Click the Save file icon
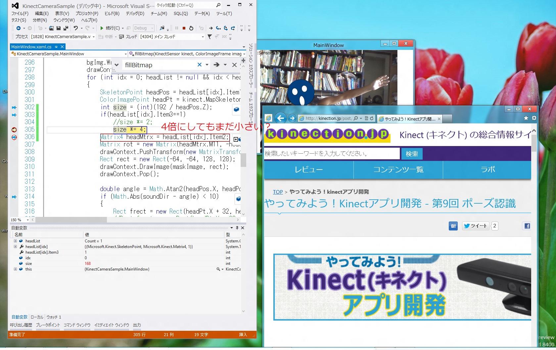The height and width of the screenshot is (350, 556). (59, 28)
